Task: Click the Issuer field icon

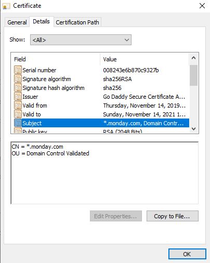Action: click(x=18, y=97)
